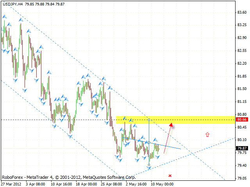Image resolution: width=250 pixels, height=187 pixels.
Task: Click the hollow red up-arrow marker
Action: [207, 134]
